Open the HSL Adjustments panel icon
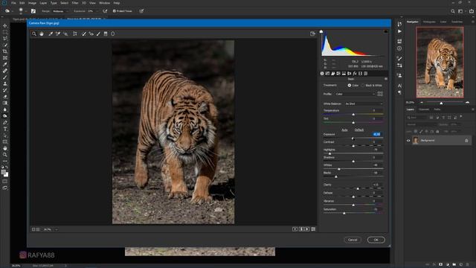This screenshot has width=476, height=268. tap(338, 74)
